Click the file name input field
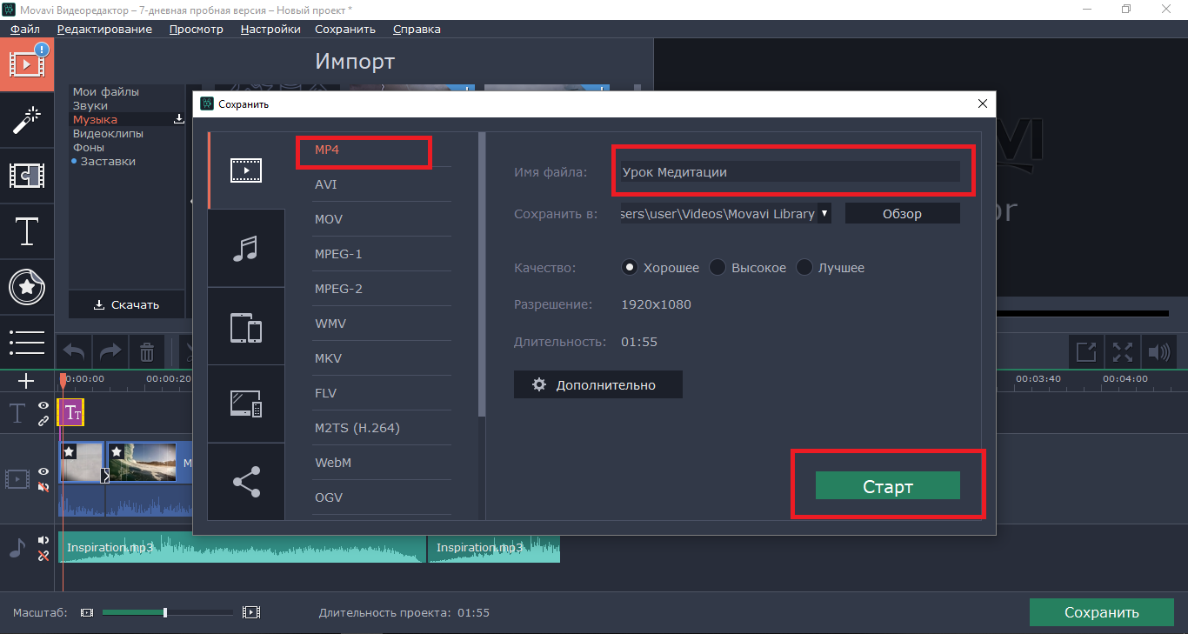Screen dimensions: 1188x634 click(x=790, y=172)
